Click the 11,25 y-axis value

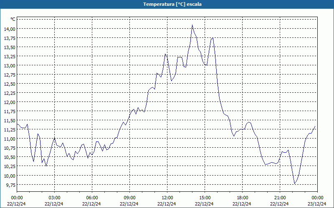click(x=10, y=129)
